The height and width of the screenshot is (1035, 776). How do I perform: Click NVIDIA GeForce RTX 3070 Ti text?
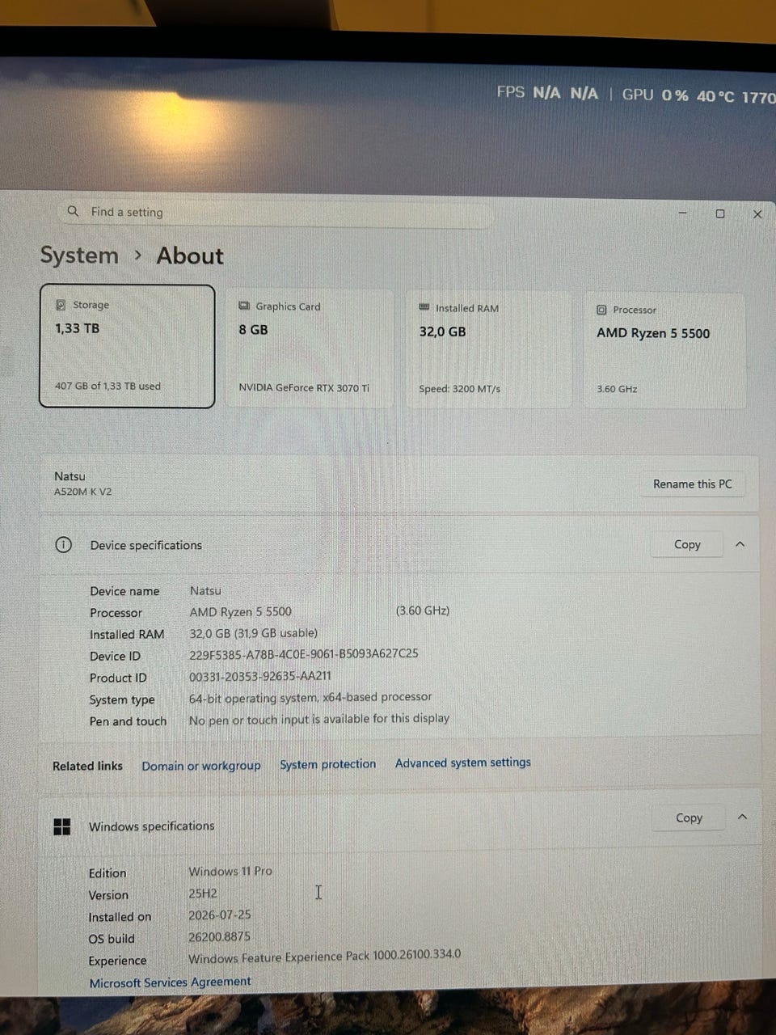tap(304, 387)
